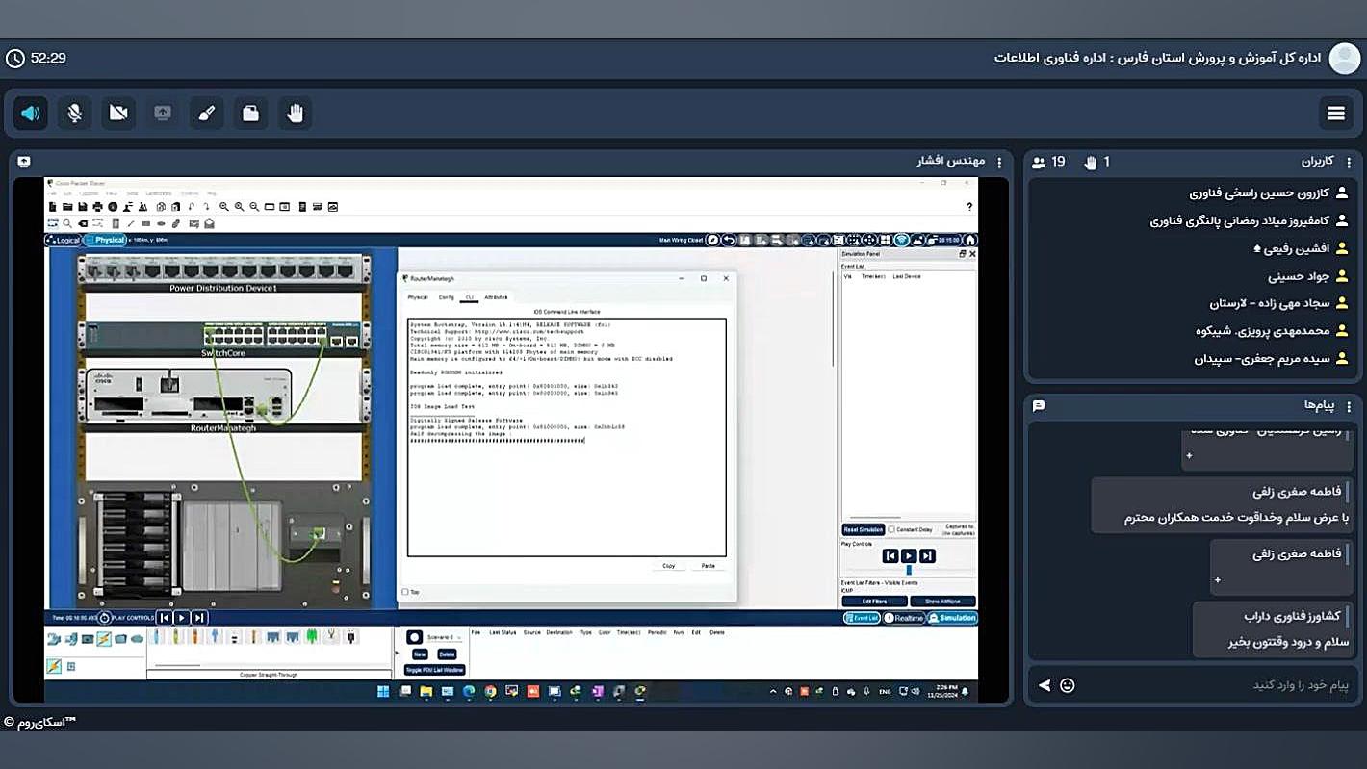Click the Inspect magnifier tool icon
This screenshot has height=769, width=1367.
coord(67,223)
